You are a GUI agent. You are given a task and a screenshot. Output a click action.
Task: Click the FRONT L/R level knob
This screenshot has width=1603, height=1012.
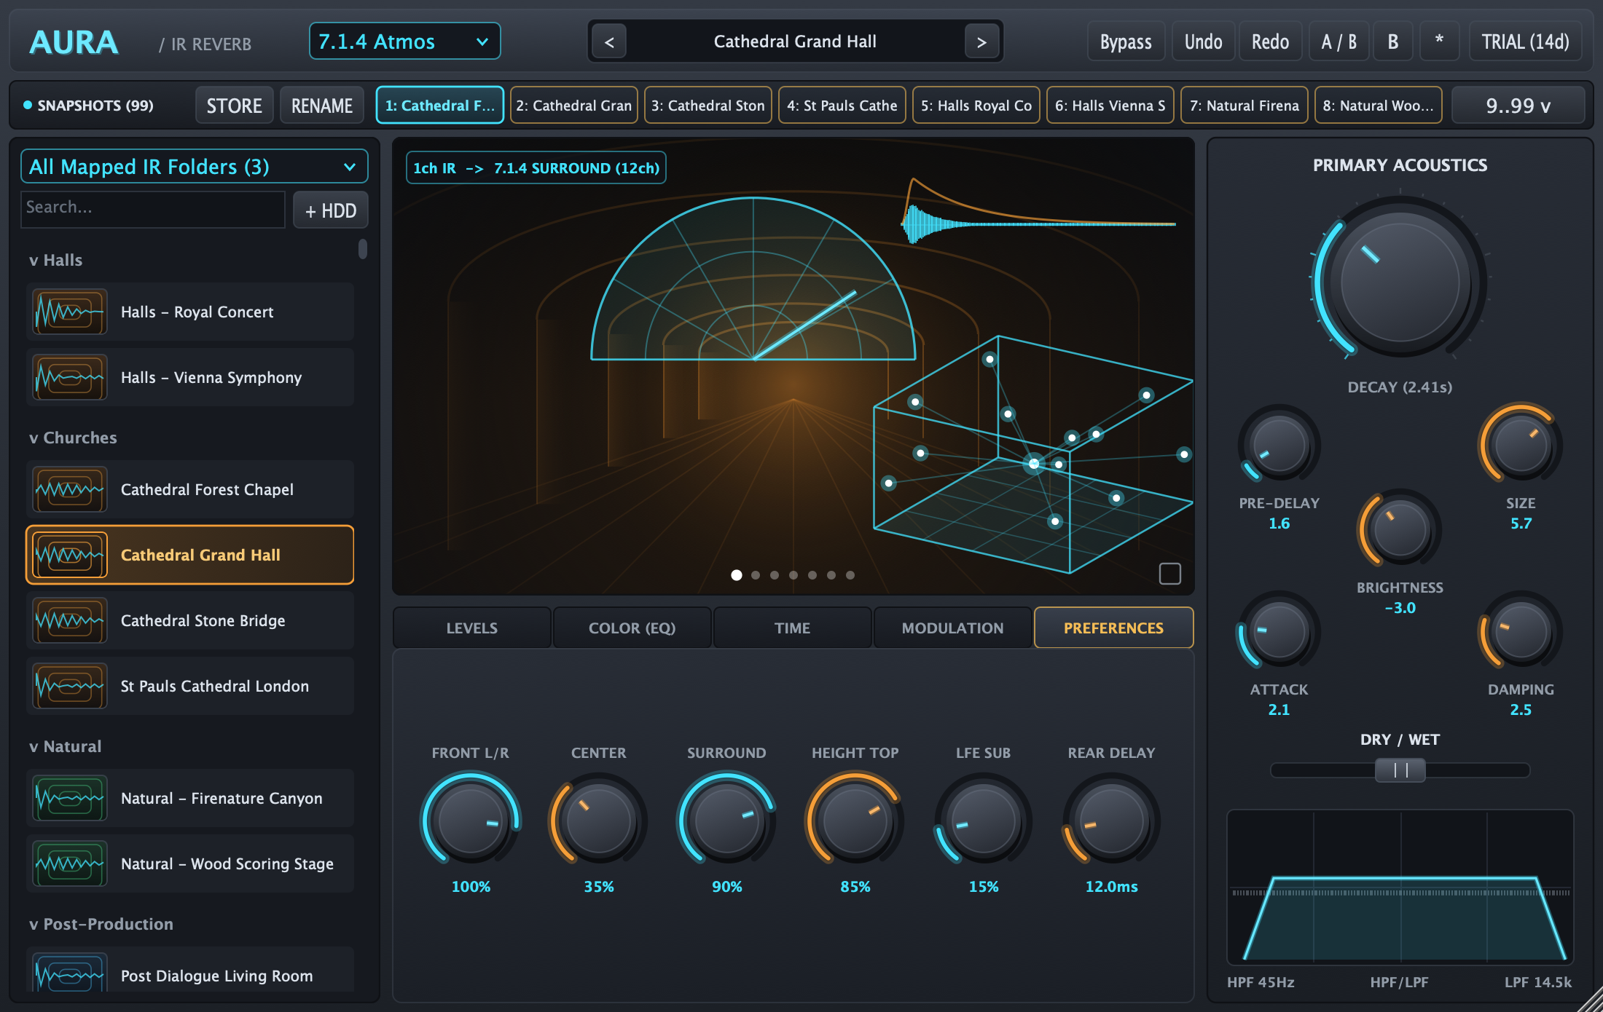click(471, 819)
